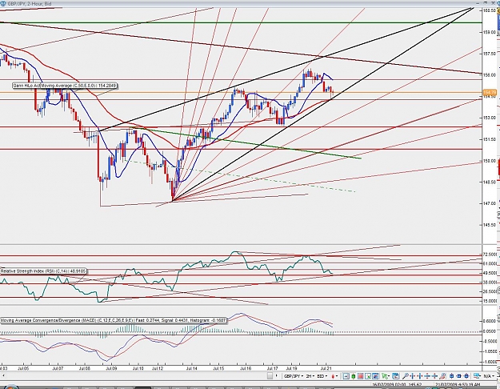Select the Relative Strength Index label
The height and width of the screenshot is (389, 500).
(x=43, y=271)
